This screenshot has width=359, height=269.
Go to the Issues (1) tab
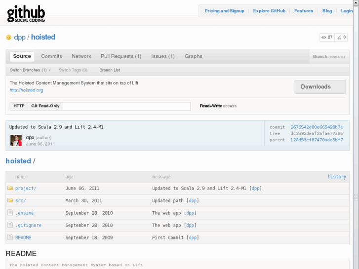pyautogui.click(x=163, y=56)
